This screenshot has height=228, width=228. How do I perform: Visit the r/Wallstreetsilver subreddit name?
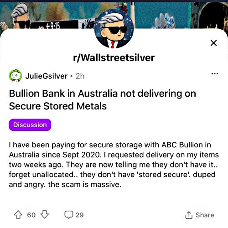pos(114,57)
